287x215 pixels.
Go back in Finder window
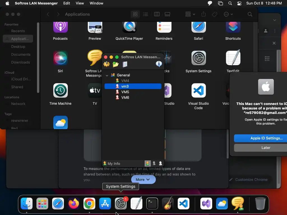pos(48,14)
